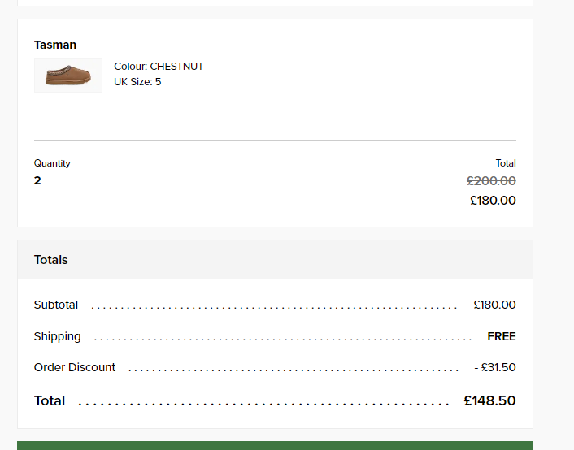574x450 pixels.
Task: Click the struck-through £200.00 price
Action: click(x=491, y=181)
